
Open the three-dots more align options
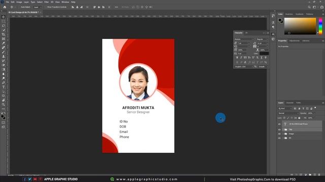tap(116, 7)
